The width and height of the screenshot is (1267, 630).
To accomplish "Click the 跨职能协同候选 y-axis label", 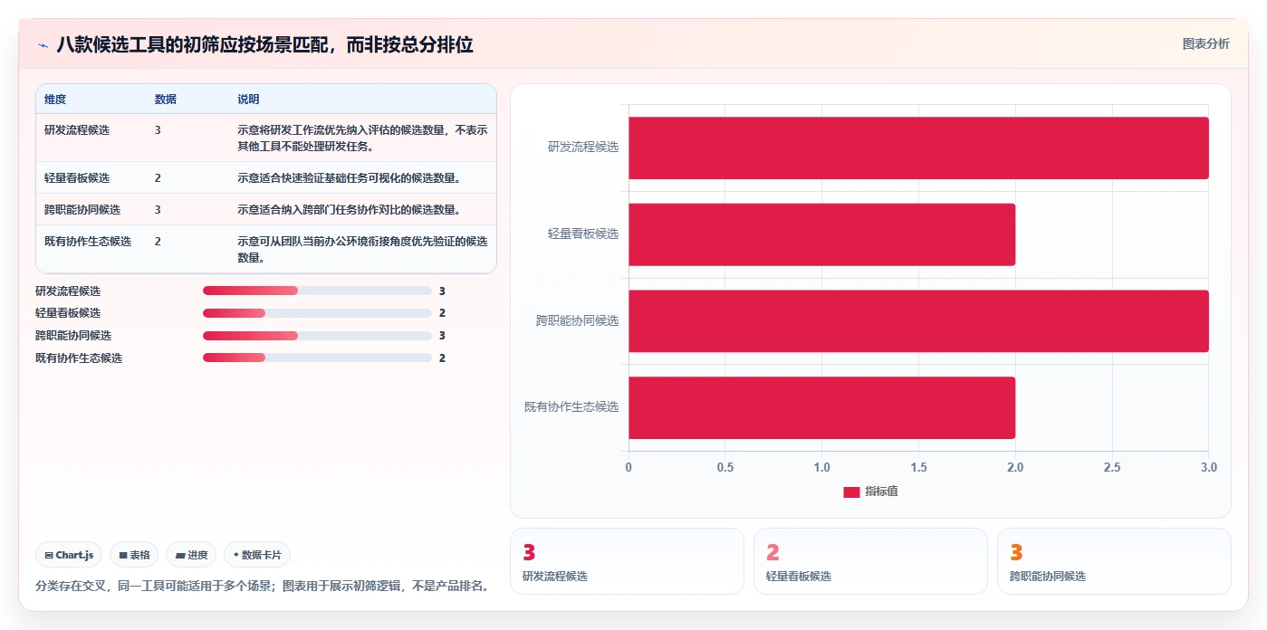I will coord(578,320).
